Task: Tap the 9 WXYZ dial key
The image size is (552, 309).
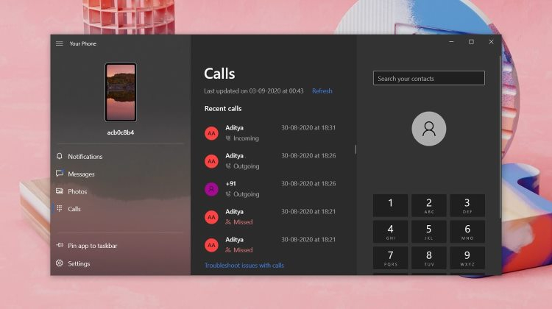Action: click(x=467, y=257)
